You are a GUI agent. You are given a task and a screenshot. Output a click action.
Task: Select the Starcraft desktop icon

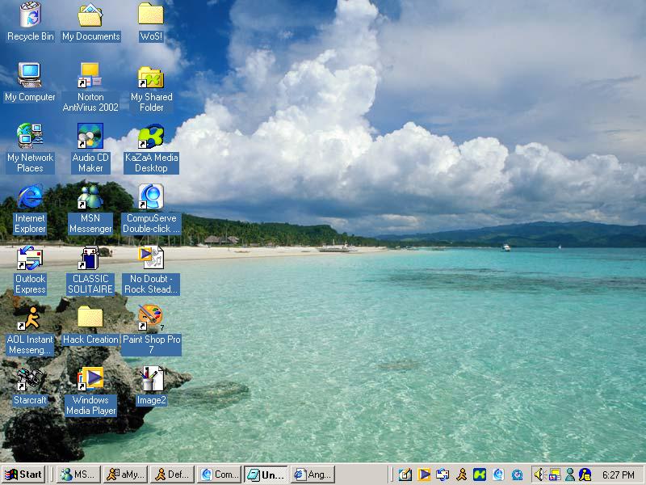pyautogui.click(x=30, y=379)
